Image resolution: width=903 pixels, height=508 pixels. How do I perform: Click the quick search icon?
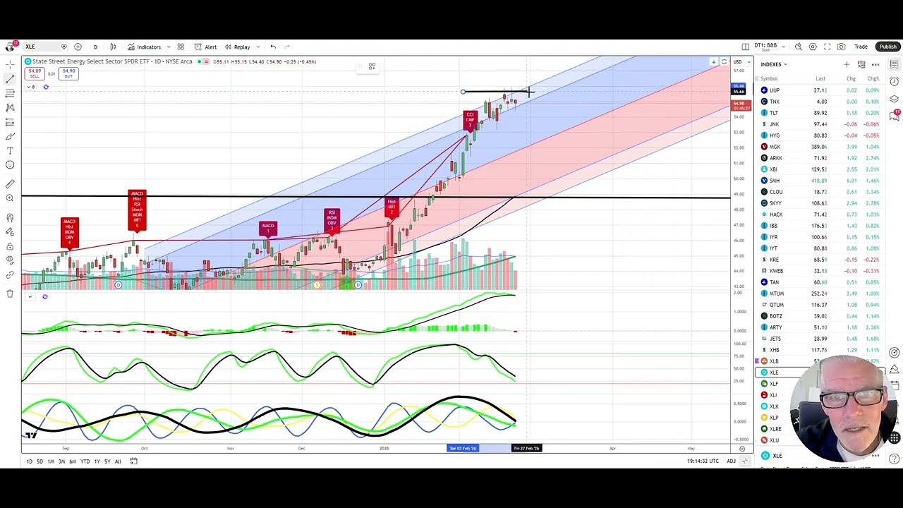[798, 47]
